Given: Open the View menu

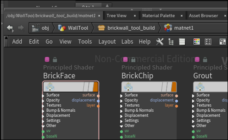Looking at the screenshot, I should (65, 42).
